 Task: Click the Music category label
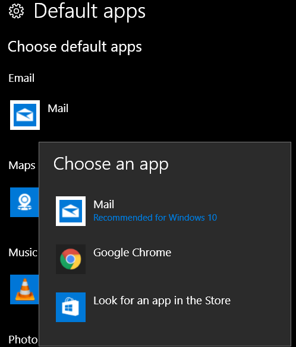point(23,253)
